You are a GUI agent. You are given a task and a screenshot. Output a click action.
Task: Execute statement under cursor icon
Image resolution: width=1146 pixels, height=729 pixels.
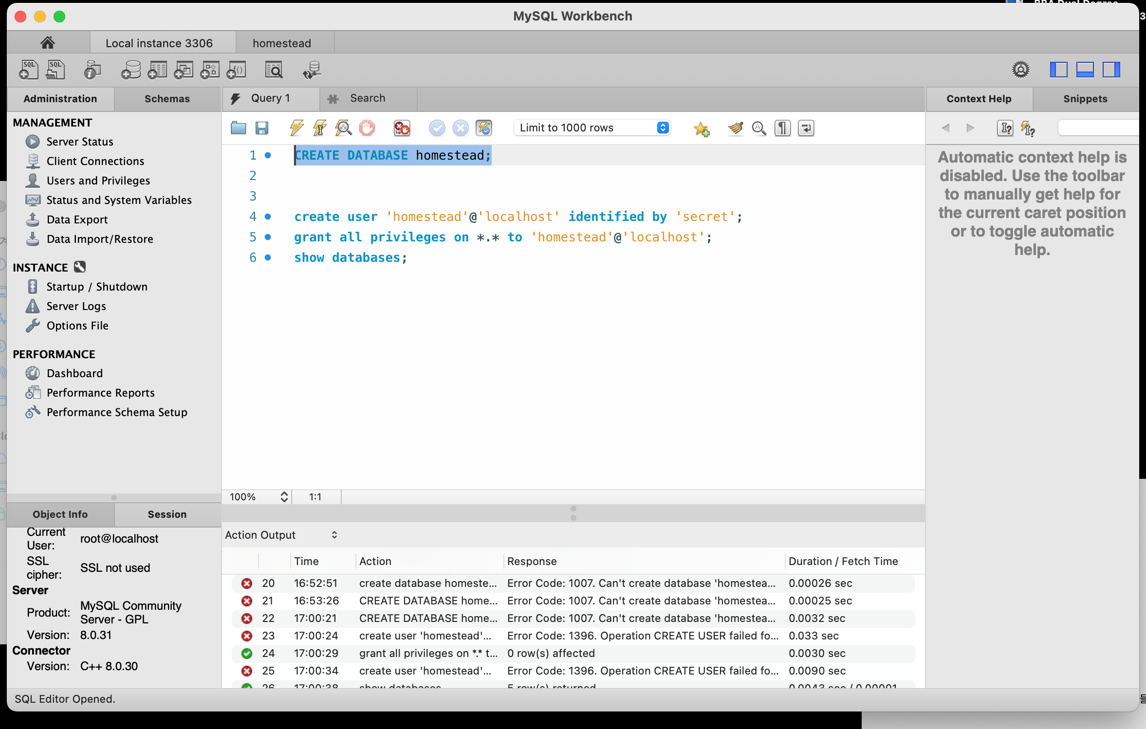click(320, 128)
